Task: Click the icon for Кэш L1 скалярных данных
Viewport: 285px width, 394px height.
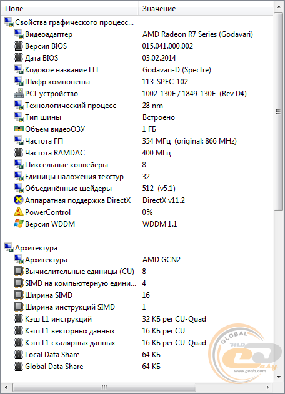Action: click(19, 343)
